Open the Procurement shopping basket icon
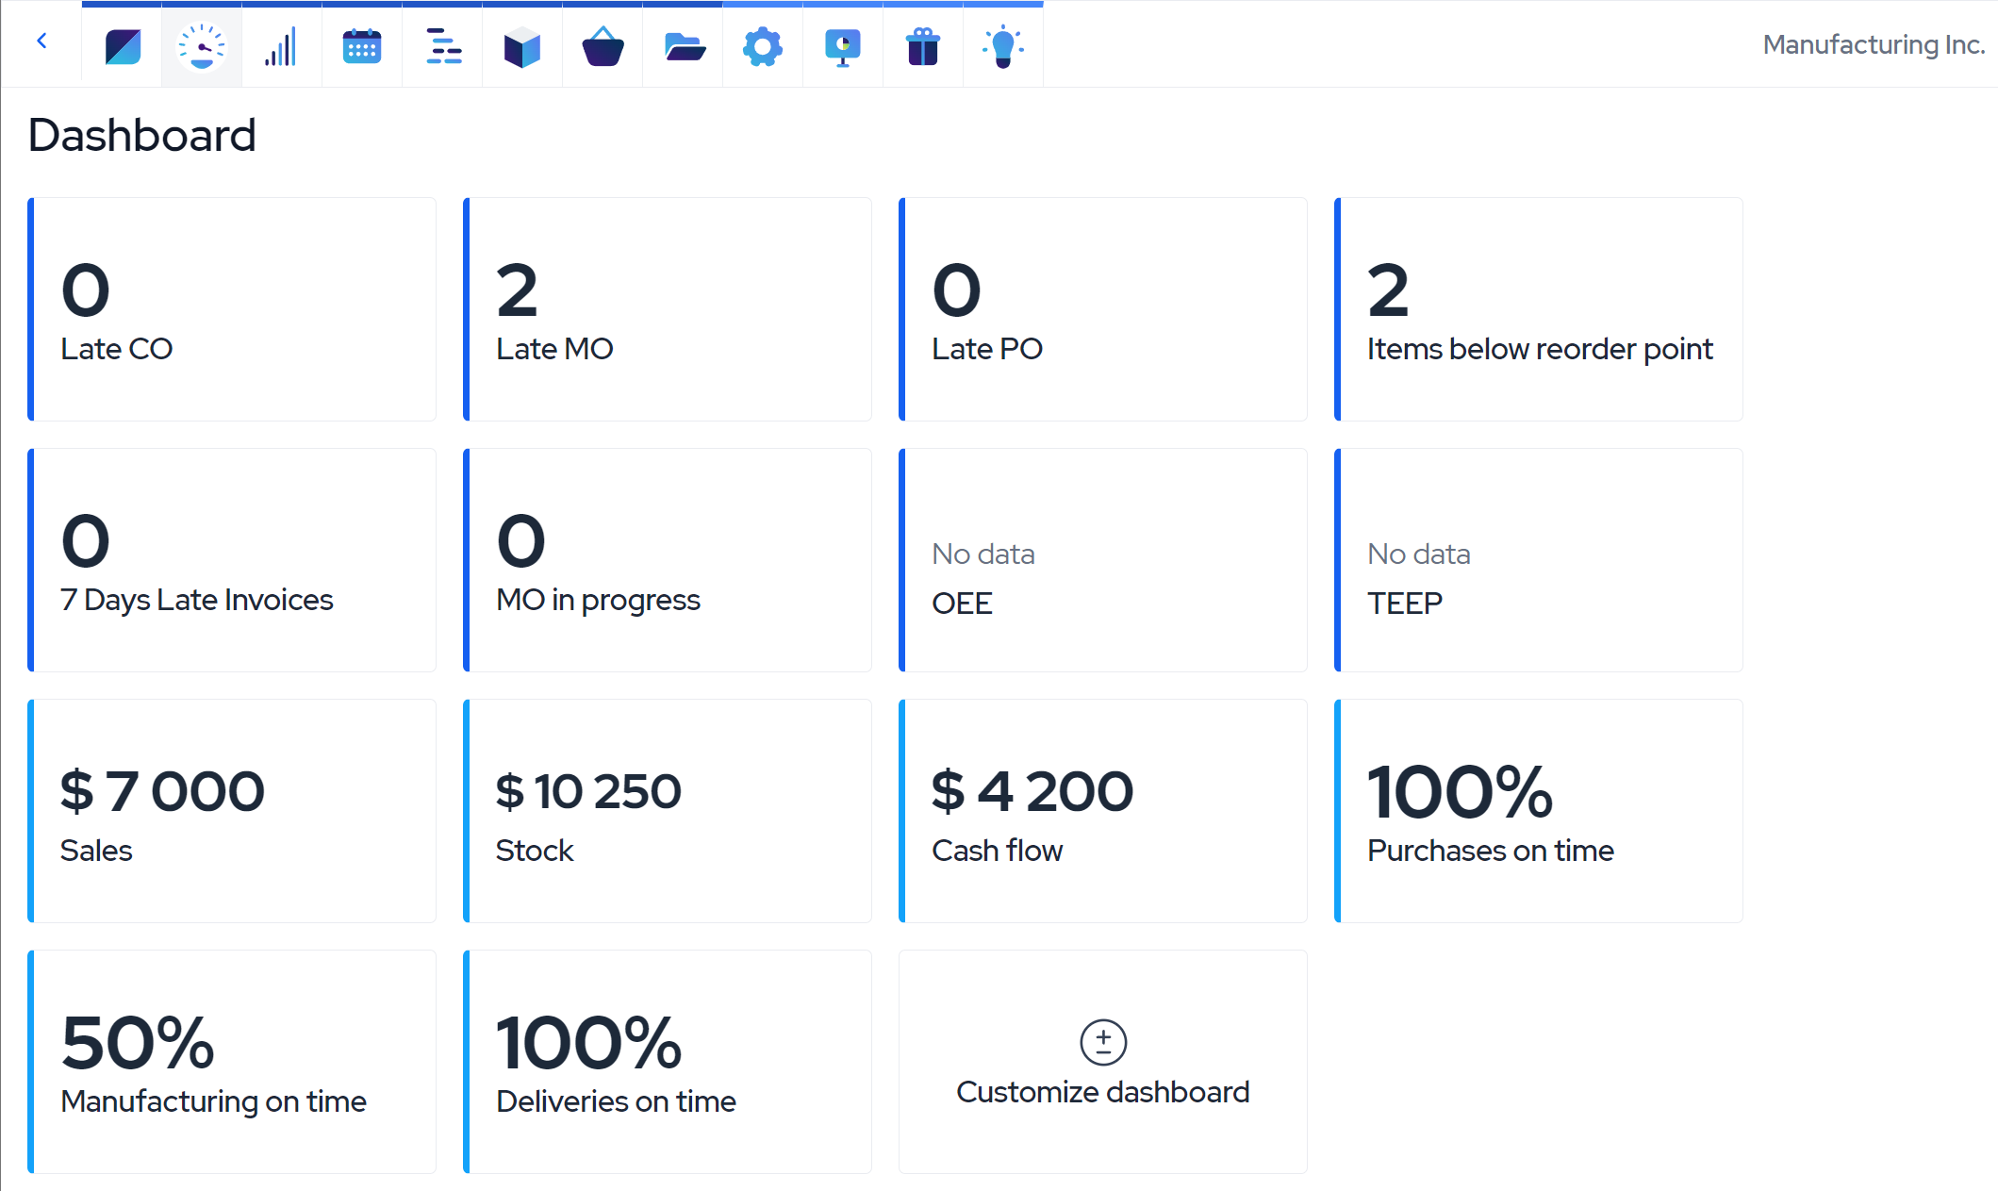This screenshot has height=1191, width=1998. pyautogui.click(x=603, y=46)
